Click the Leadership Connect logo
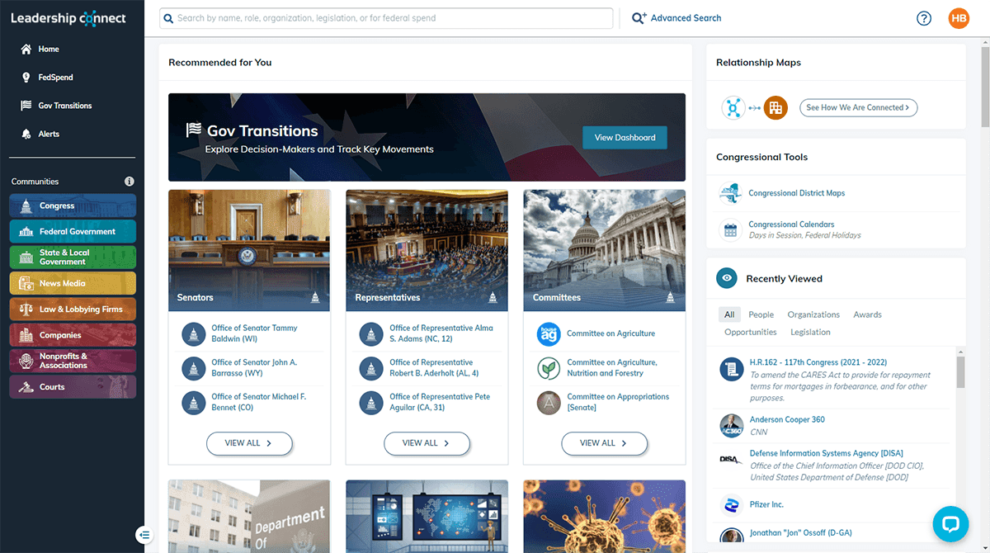990x553 pixels. [x=68, y=18]
